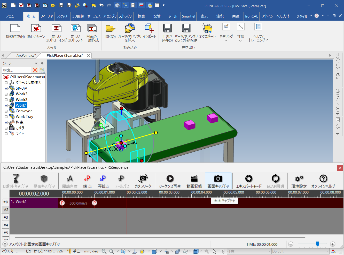Click the undo arrow in title bar

click(101, 5)
